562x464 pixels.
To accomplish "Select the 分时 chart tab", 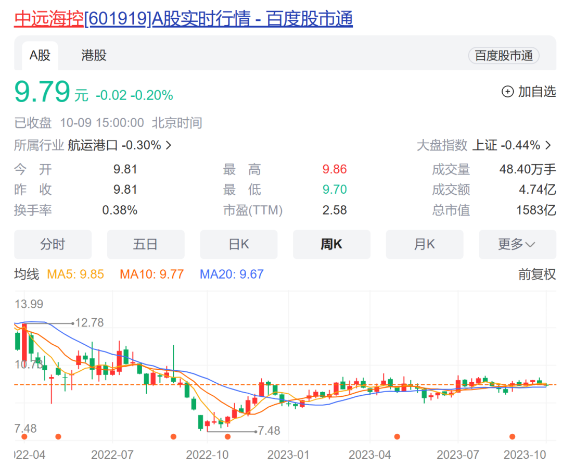I will click(53, 244).
